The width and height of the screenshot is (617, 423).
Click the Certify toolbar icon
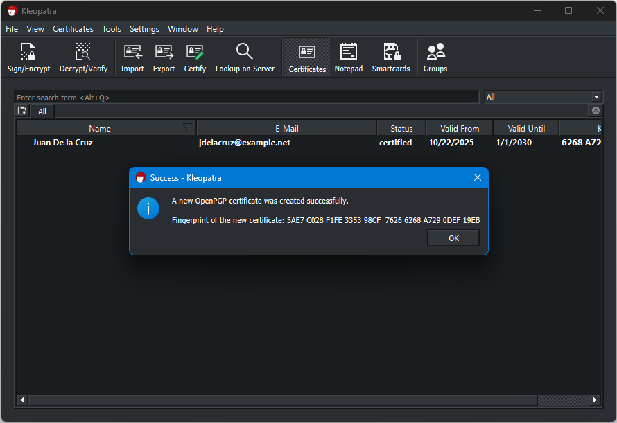[x=195, y=57]
